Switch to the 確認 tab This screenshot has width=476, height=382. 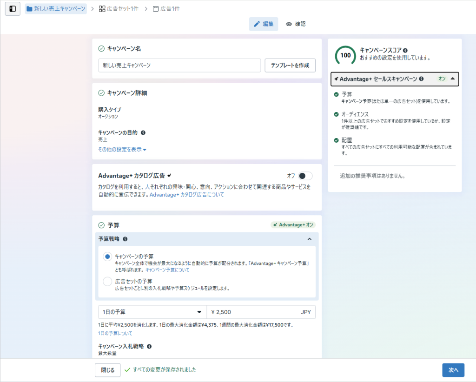pyautogui.click(x=296, y=24)
